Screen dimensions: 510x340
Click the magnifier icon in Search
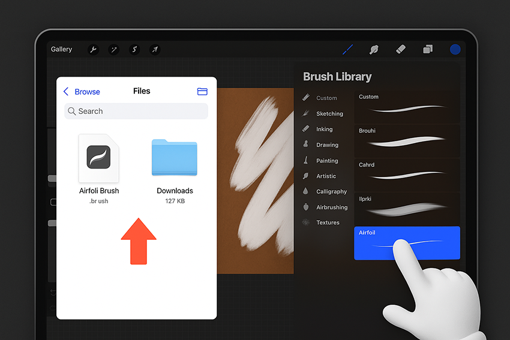(71, 111)
